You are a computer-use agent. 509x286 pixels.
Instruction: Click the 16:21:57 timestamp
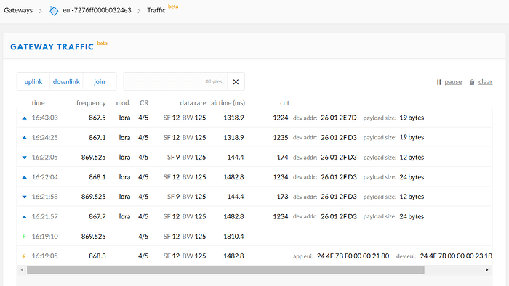(45, 216)
